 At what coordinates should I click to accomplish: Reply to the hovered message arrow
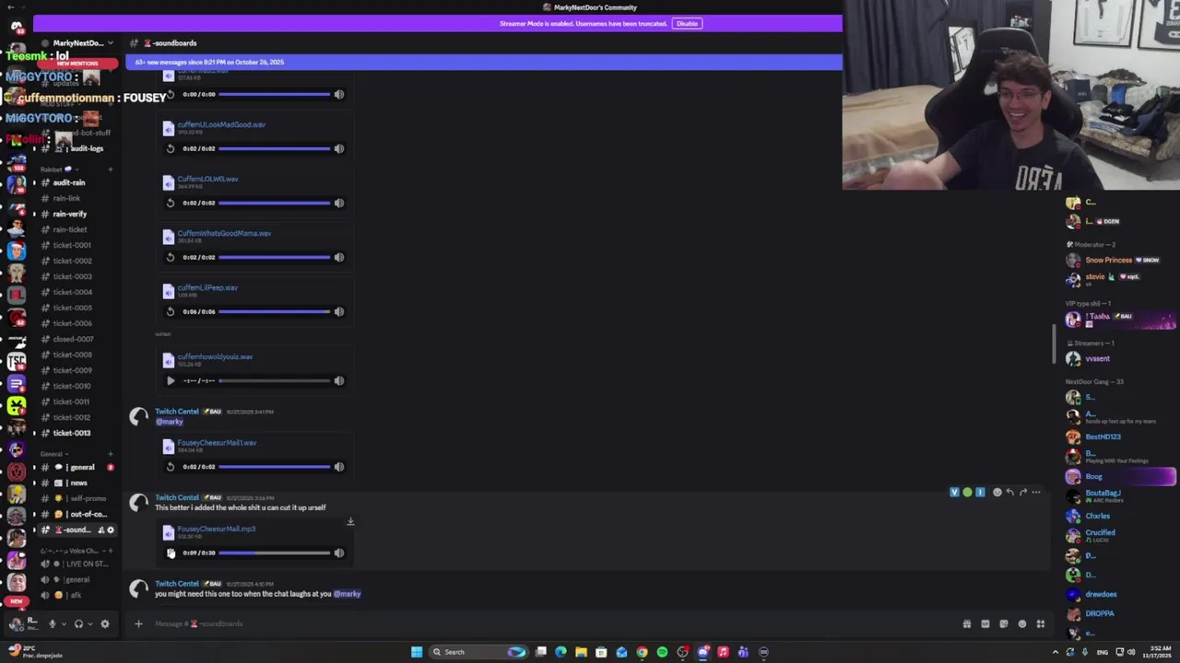coord(1009,493)
